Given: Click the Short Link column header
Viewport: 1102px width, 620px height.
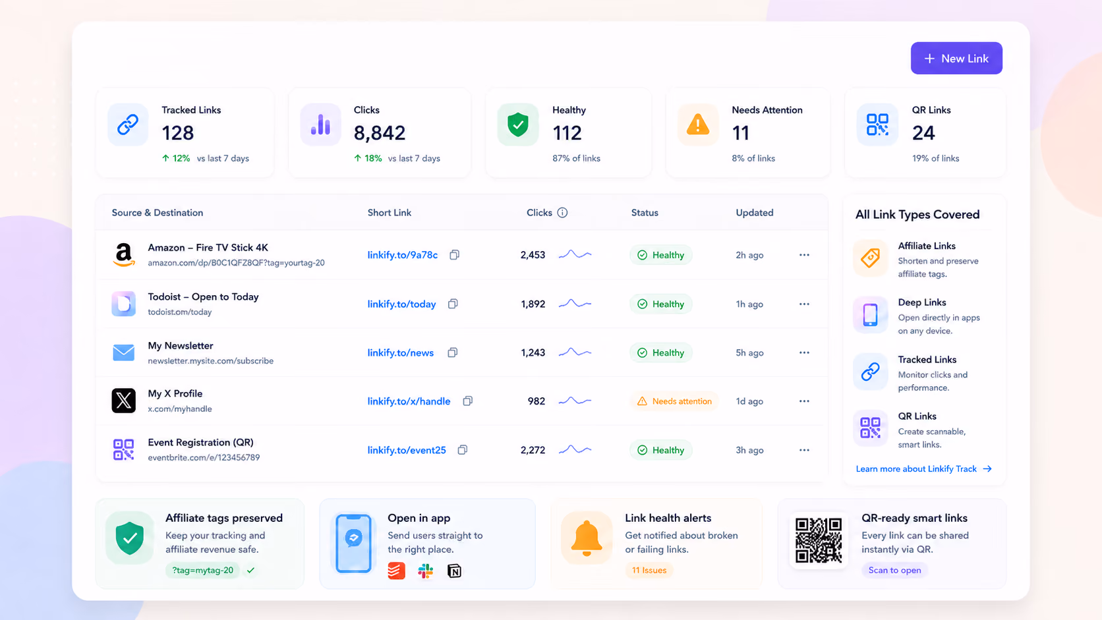Looking at the screenshot, I should click(x=390, y=213).
